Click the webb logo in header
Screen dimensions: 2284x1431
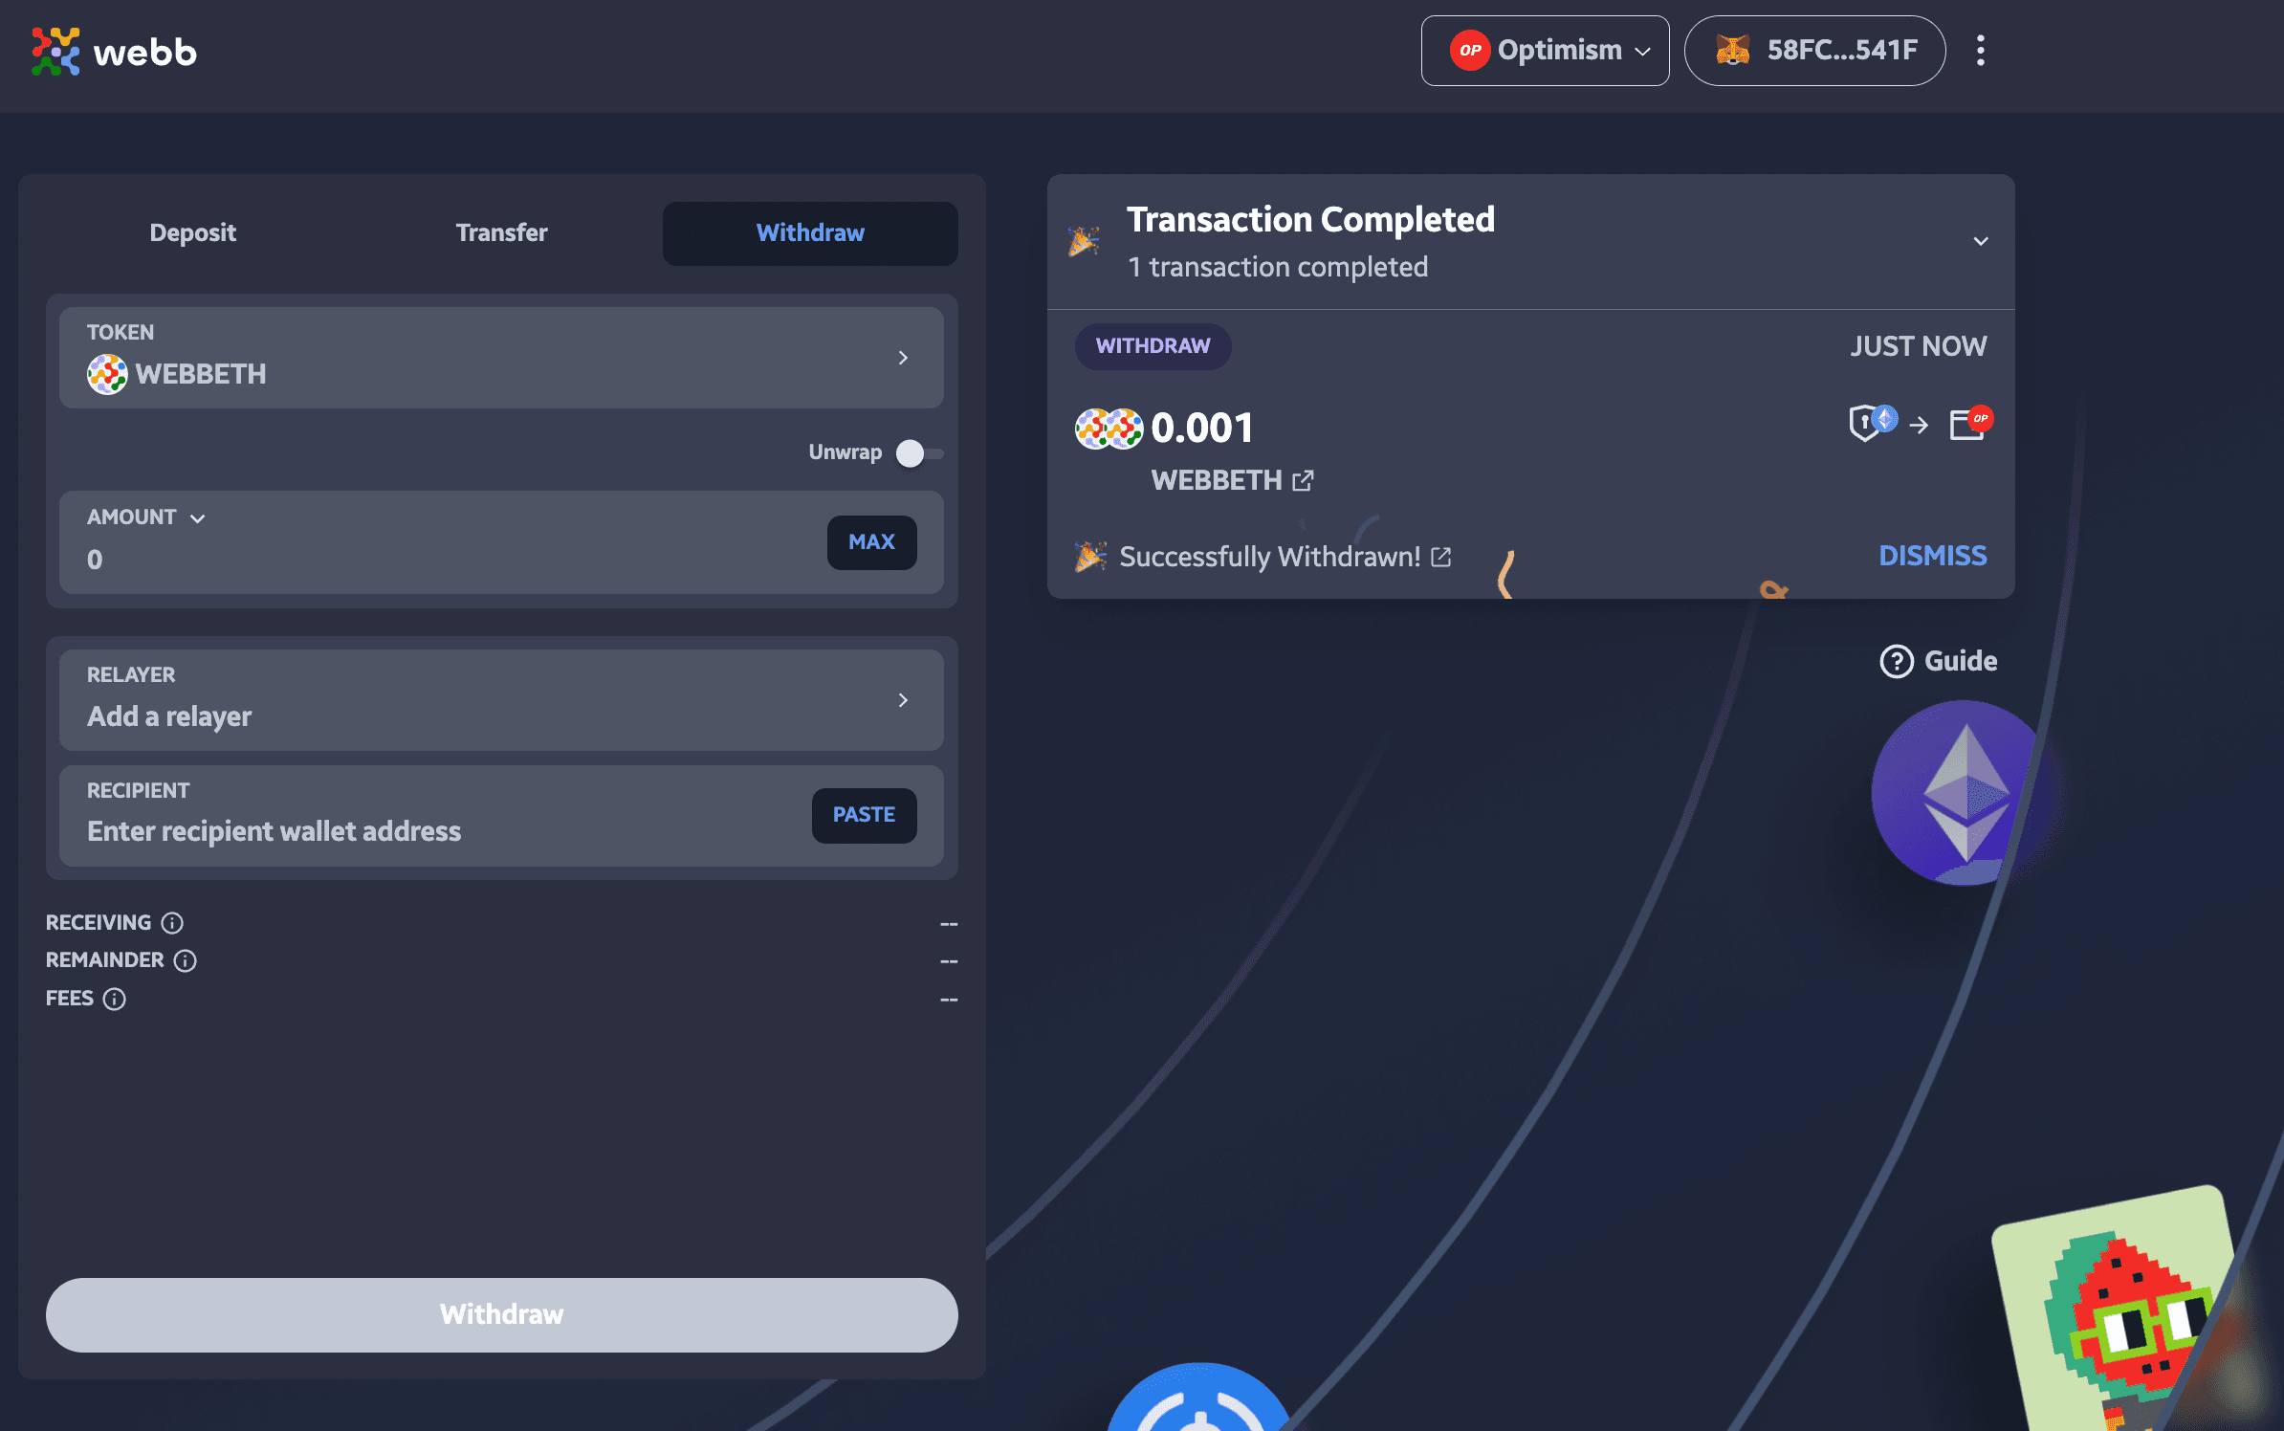114,52
